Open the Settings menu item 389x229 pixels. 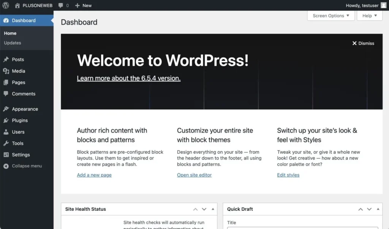click(x=21, y=155)
